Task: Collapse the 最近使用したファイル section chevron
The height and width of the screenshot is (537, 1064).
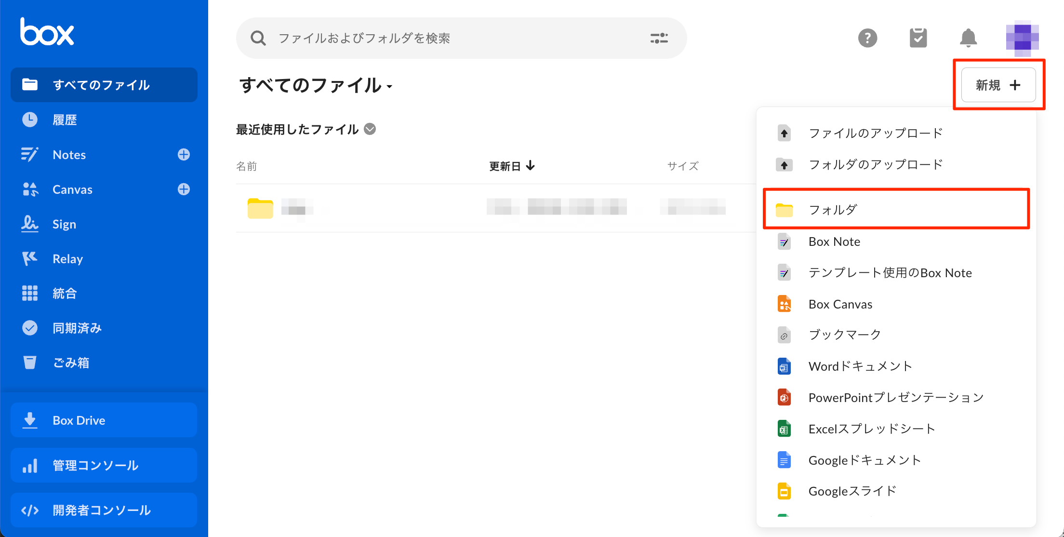Action: (370, 129)
